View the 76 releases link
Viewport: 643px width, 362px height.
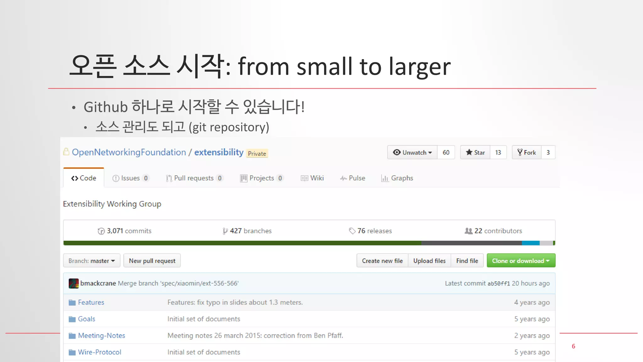(370, 231)
